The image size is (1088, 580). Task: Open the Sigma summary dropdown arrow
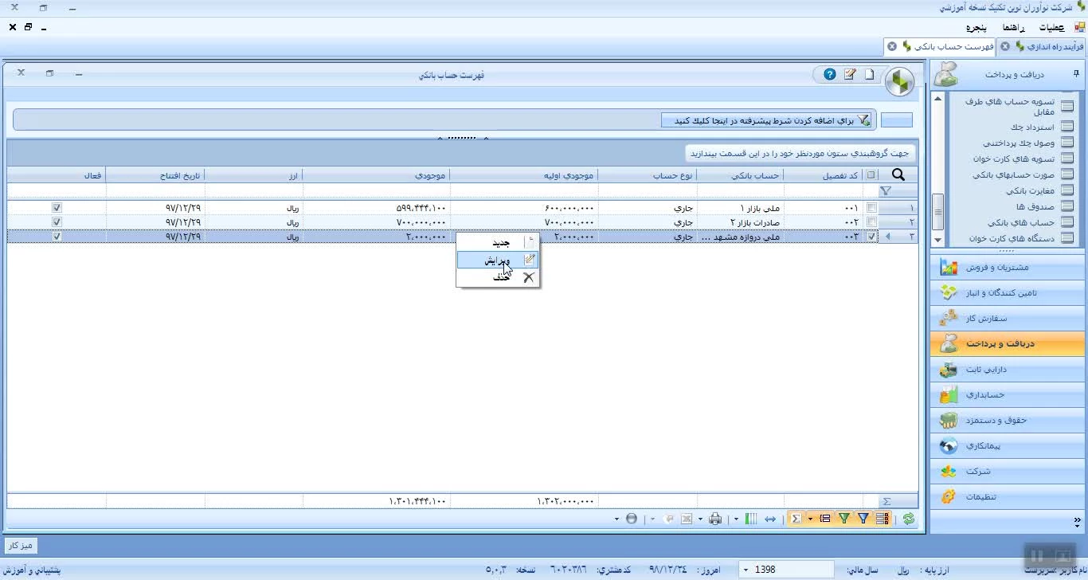tap(810, 519)
